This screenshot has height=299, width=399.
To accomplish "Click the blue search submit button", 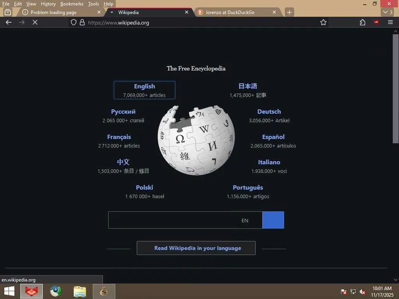I will coord(273,220).
